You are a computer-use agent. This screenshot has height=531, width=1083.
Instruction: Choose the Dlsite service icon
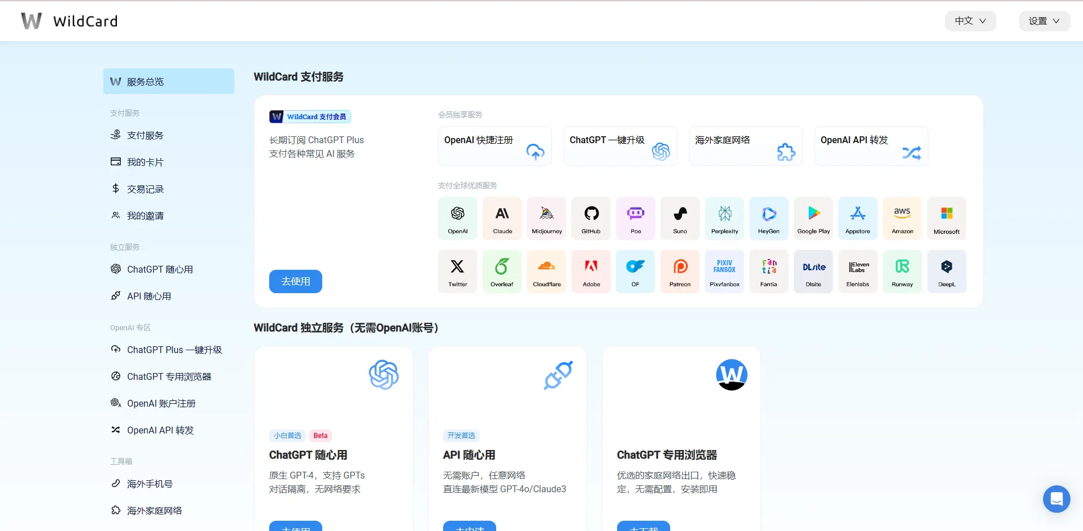pyautogui.click(x=813, y=271)
